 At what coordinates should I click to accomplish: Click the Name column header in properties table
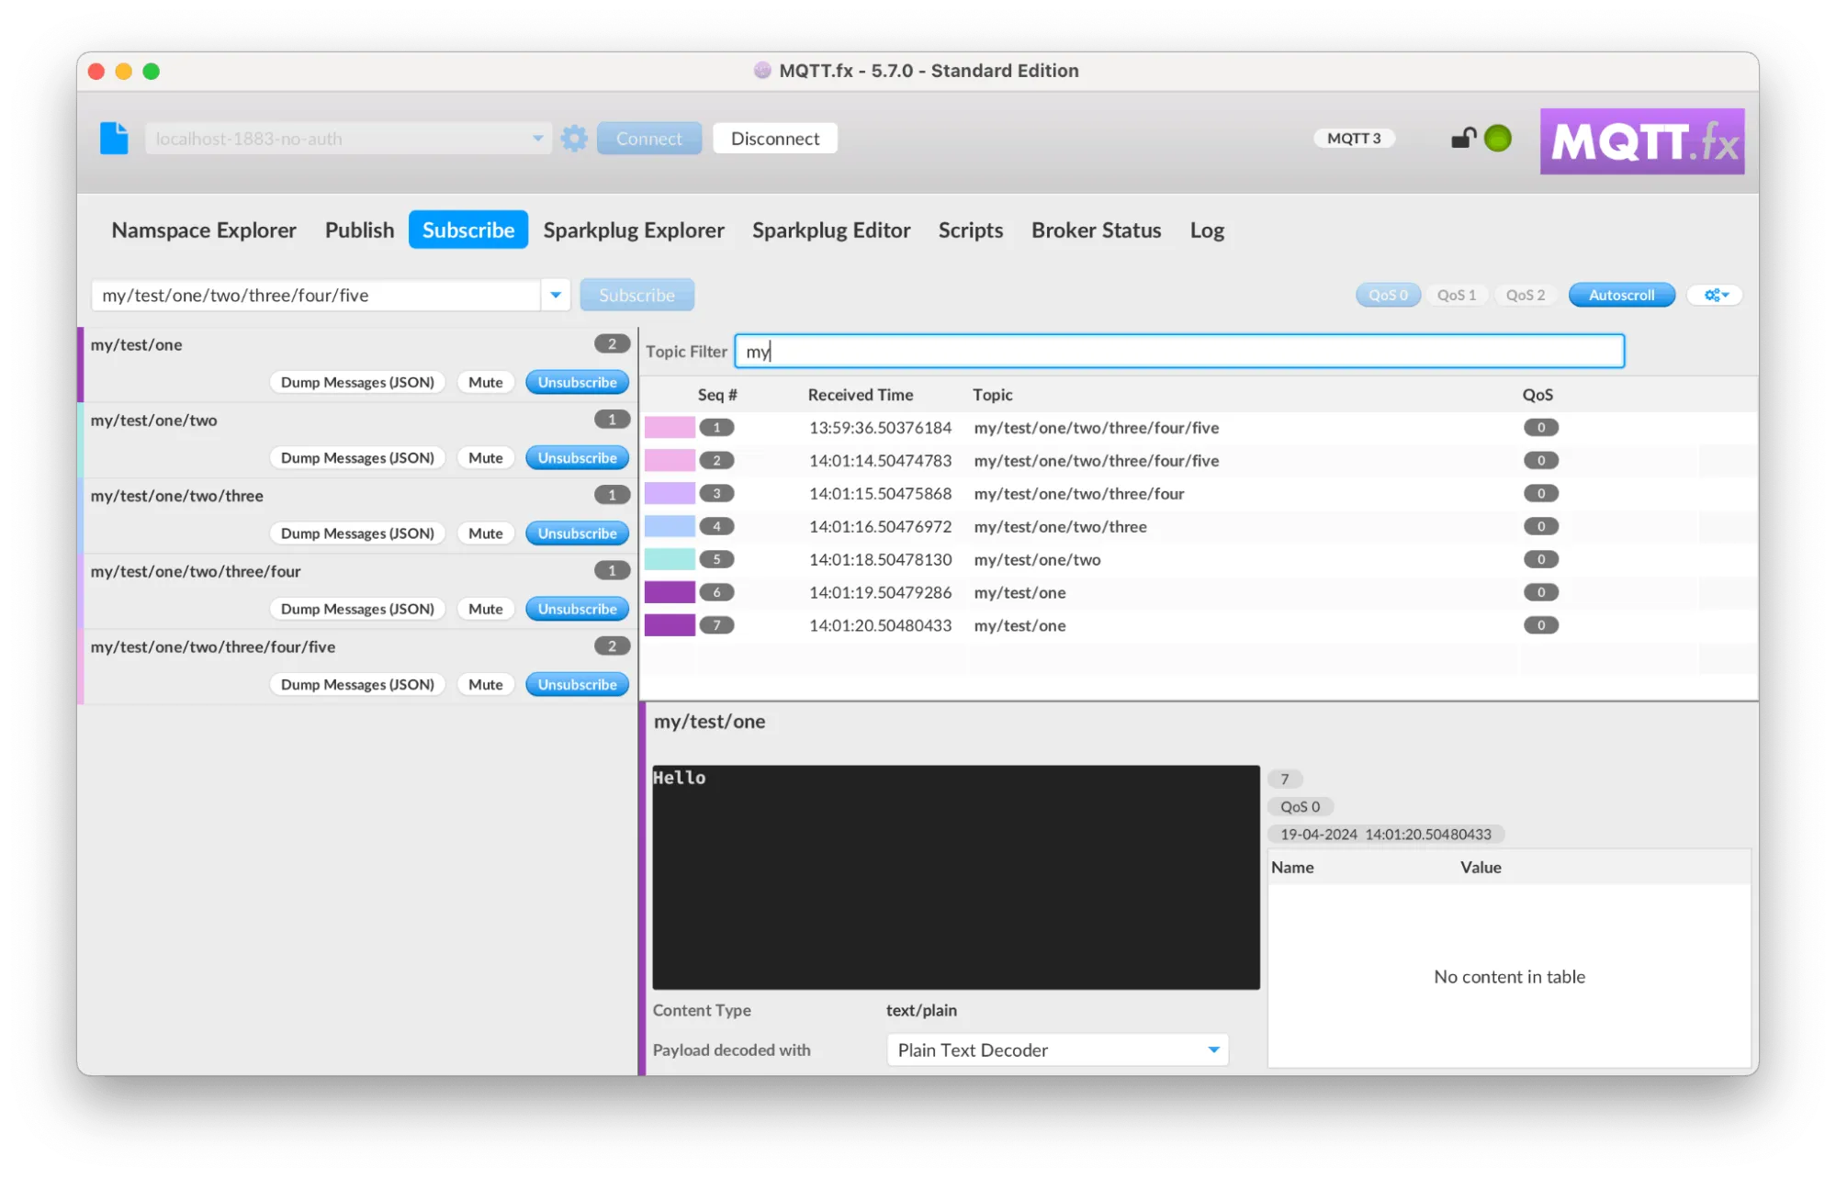point(1292,867)
